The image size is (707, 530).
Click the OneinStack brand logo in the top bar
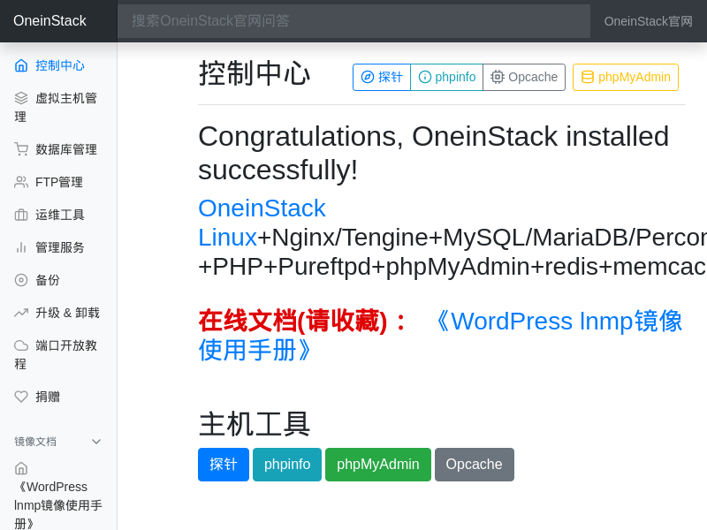(x=49, y=20)
